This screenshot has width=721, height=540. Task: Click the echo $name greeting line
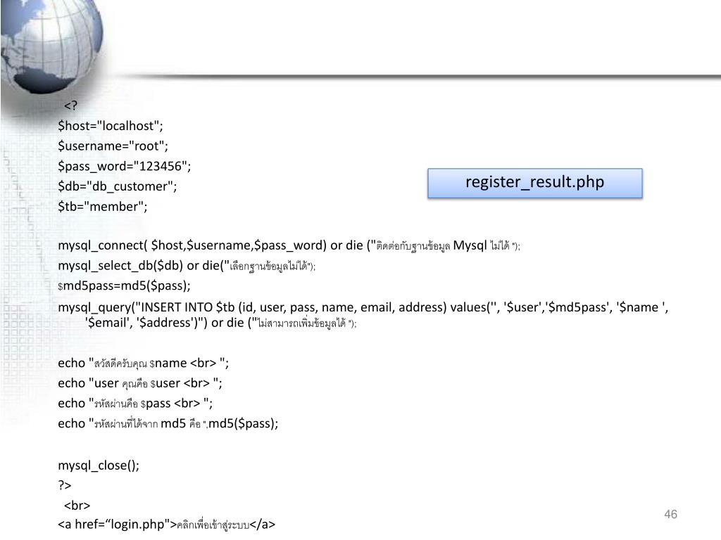tap(144, 364)
